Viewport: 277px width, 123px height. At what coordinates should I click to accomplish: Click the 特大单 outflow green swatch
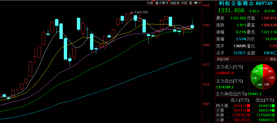pyautogui.click(x=273, y=106)
